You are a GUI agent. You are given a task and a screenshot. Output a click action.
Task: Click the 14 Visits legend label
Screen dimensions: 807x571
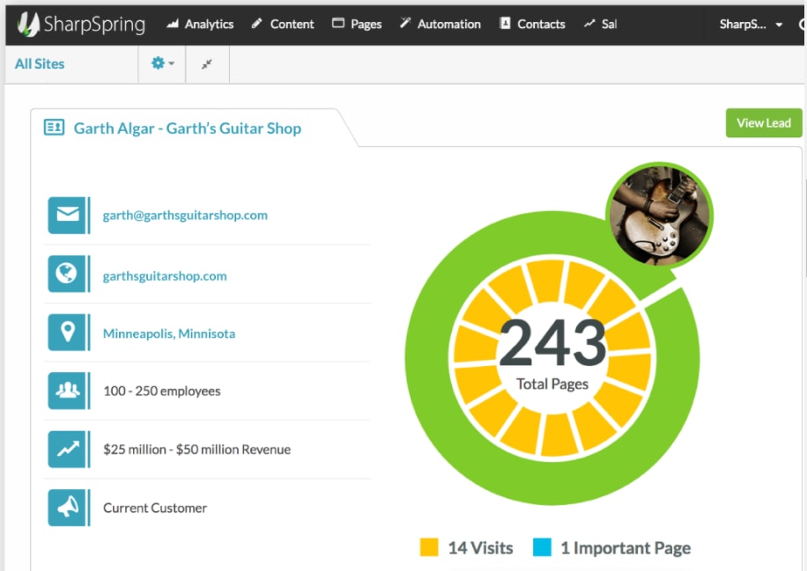480,548
